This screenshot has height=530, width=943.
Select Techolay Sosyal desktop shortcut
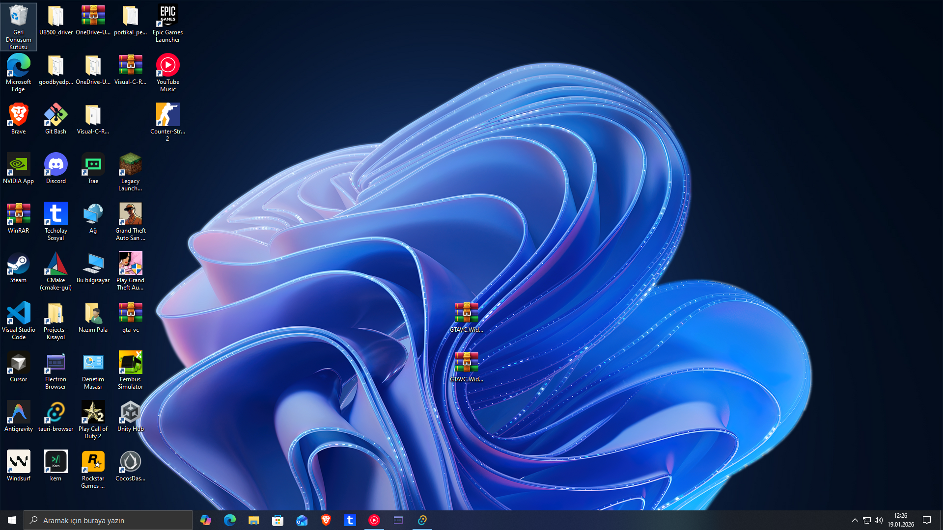click(55, 221)
